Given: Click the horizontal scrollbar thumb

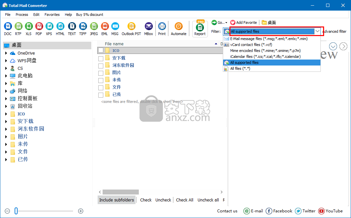Looking at the screenshot, I should [121, 192].
